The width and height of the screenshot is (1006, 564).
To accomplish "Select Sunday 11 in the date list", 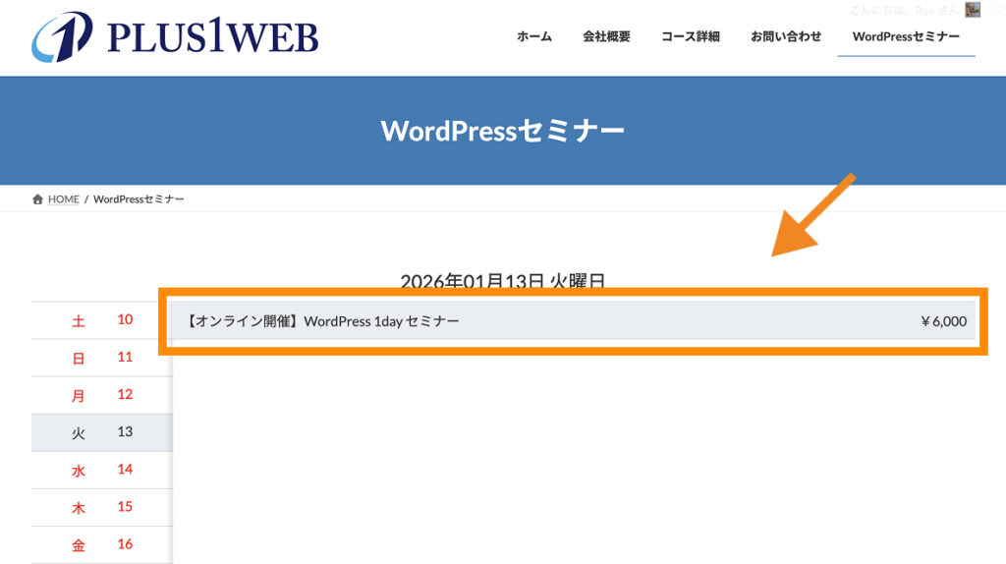I will pyautogui.click(x=101, y=358).
